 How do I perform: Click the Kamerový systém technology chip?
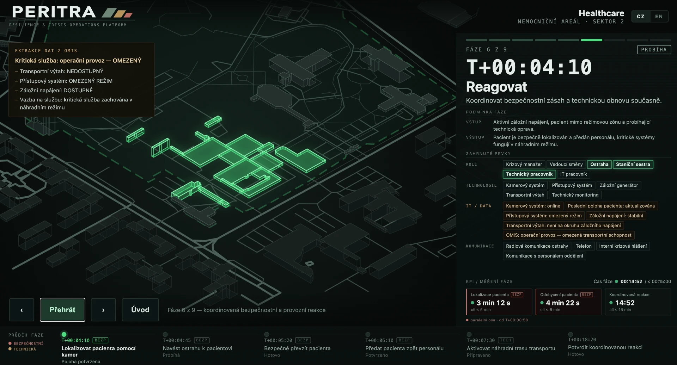point(525,185)
